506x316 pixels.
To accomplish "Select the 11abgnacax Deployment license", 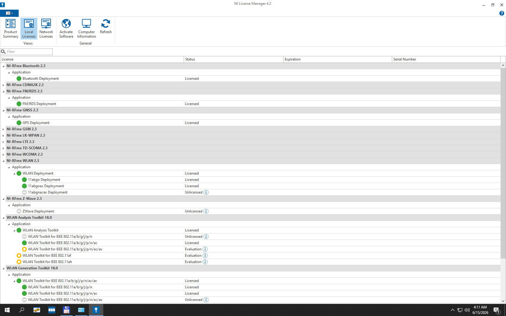I will (48, 192).
